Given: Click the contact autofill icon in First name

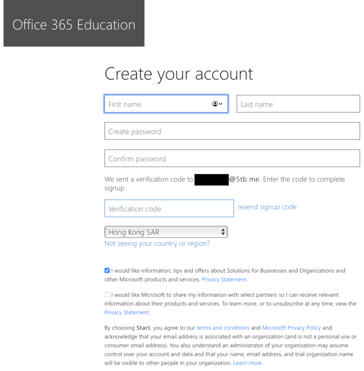Looking at the screenshot, I should click(x=217, y=104).
